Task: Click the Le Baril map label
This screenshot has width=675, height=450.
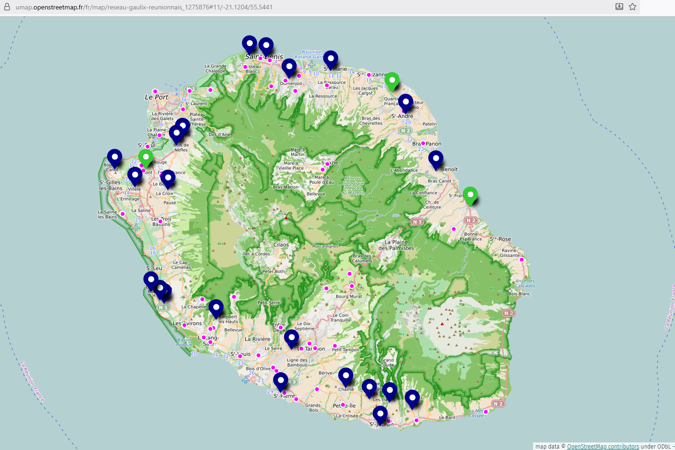Action: (x=447, y=417)
